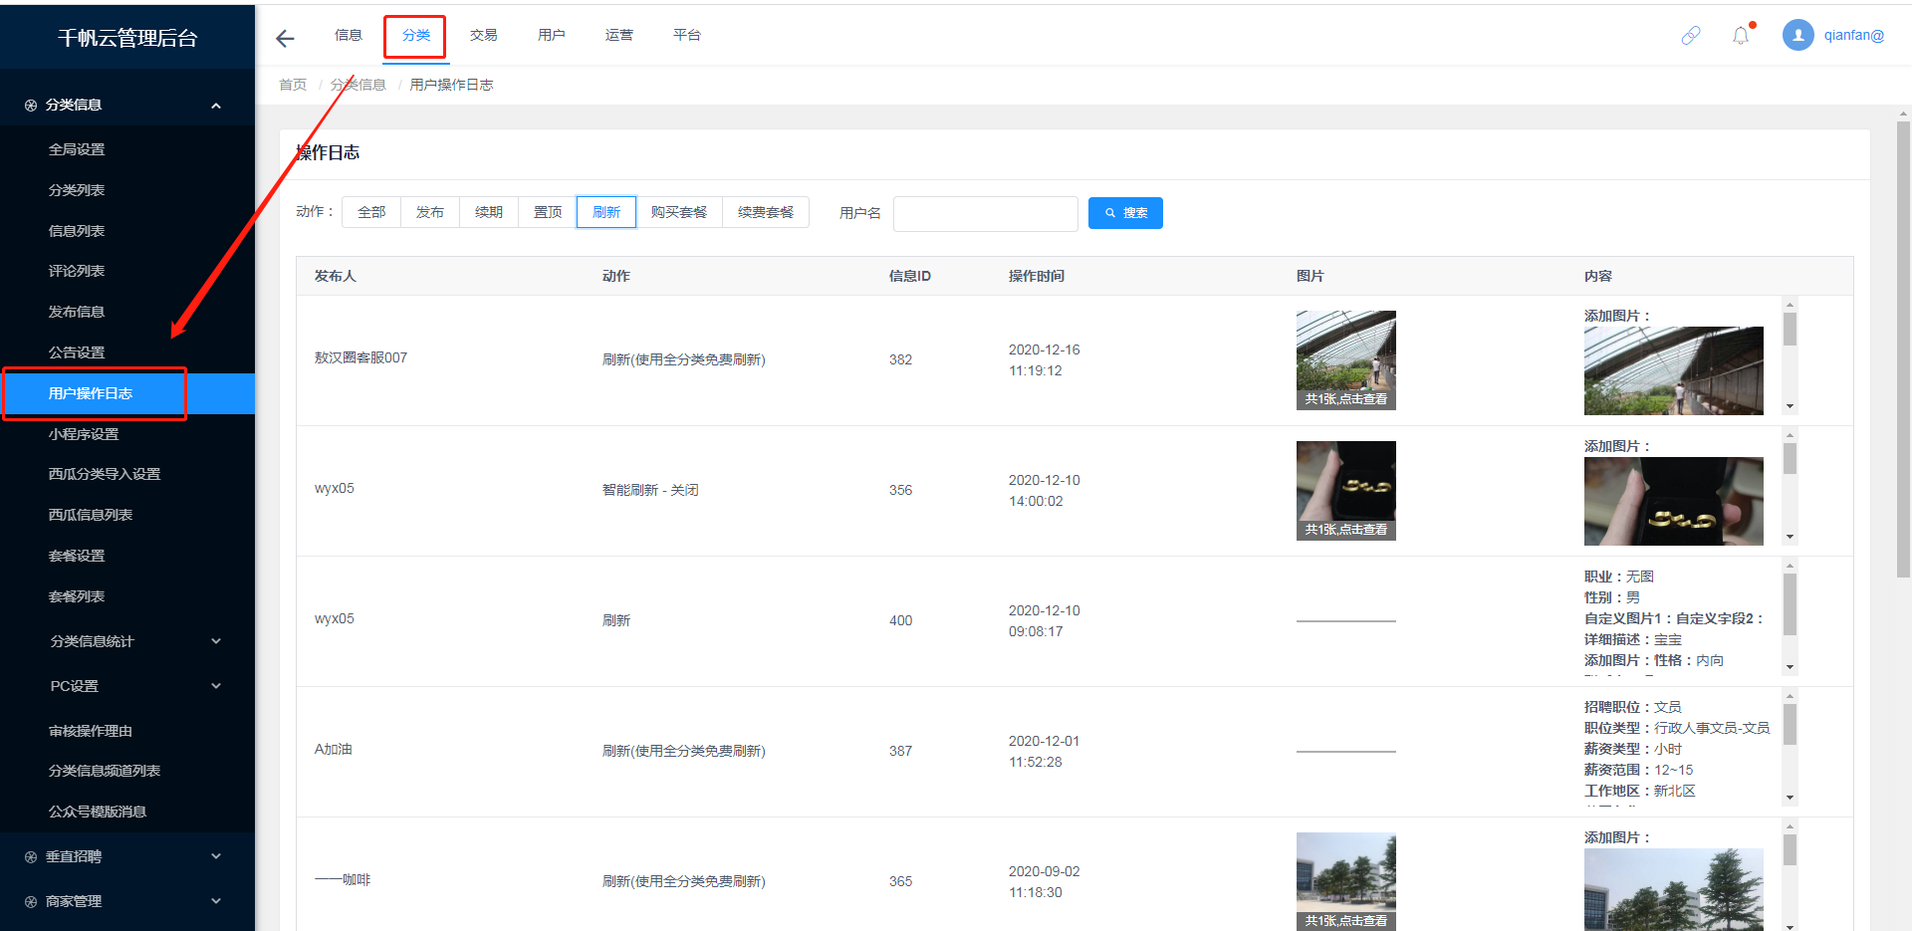The height and width of the screenshot is (931, 1912).
Task: Click the qianfan user avatar icon
Action: [1798, 36]
